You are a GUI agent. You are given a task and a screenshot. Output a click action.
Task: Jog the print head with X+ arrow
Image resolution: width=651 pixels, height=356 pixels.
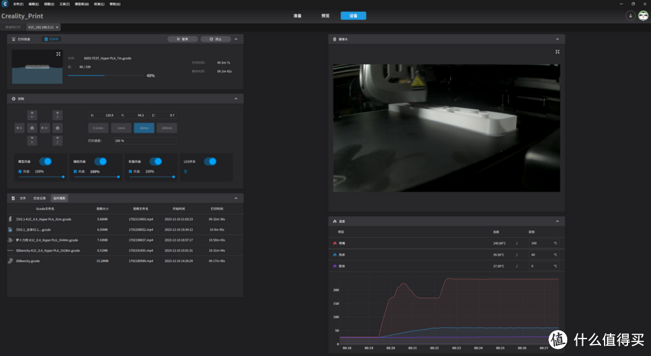[x=45, y=128]
